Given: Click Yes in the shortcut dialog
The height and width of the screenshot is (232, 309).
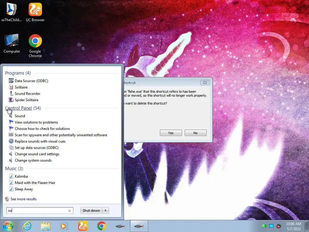Looking at the screenshot, I should click(x=171, y=133).
